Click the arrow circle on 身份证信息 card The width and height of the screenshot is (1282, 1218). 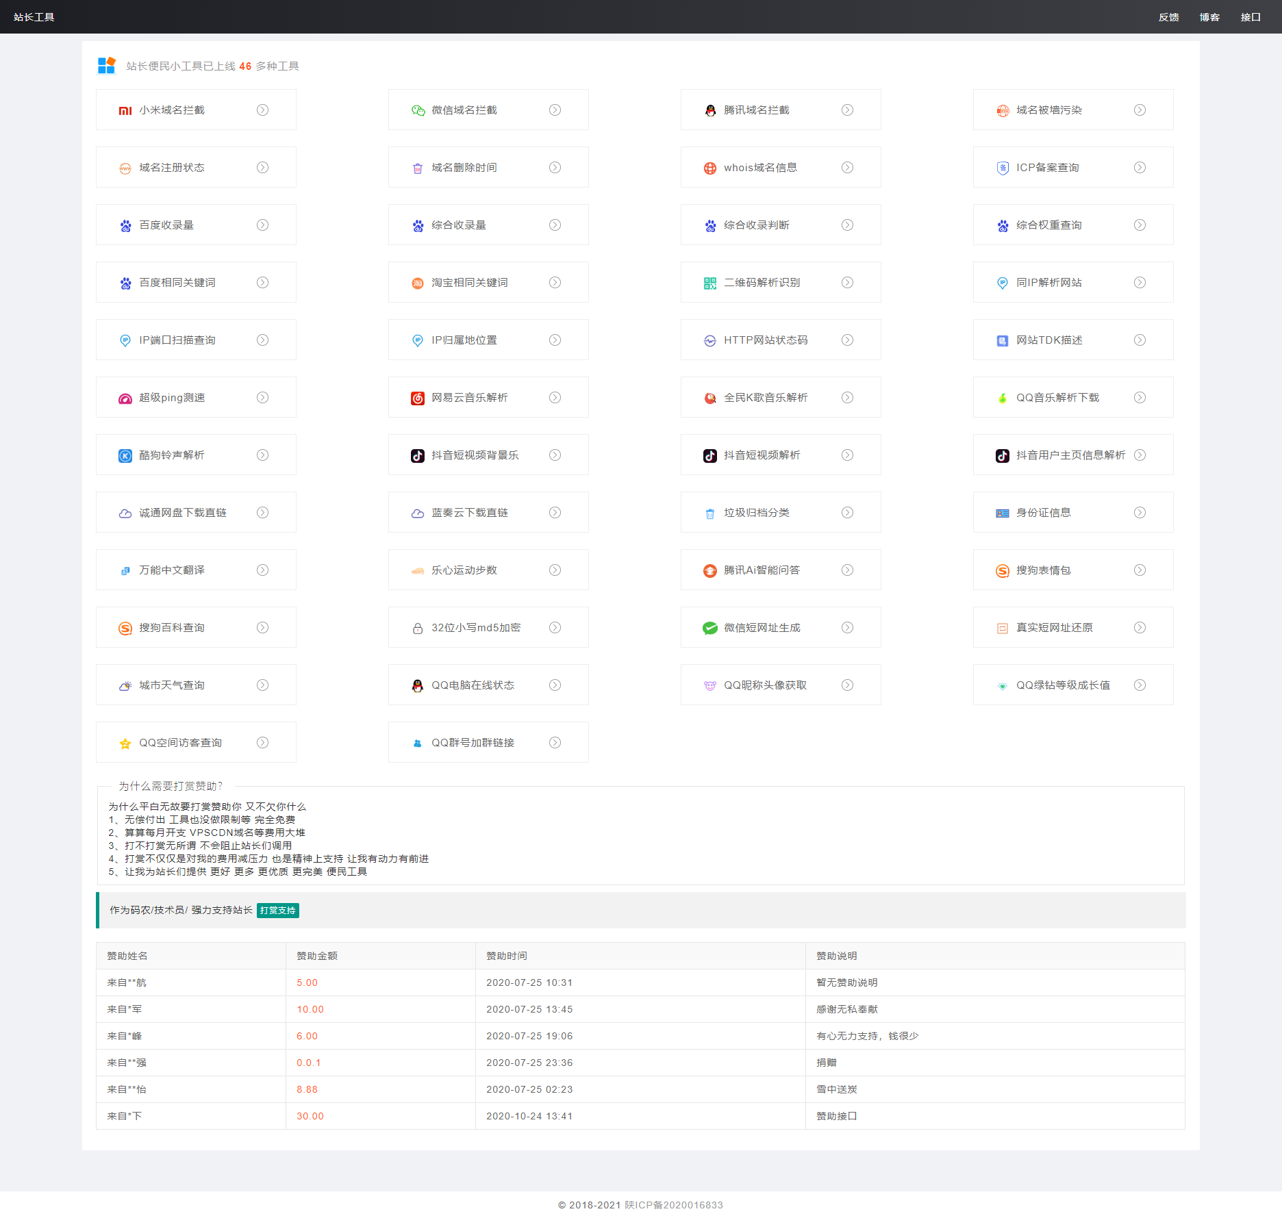point(1140,513)
